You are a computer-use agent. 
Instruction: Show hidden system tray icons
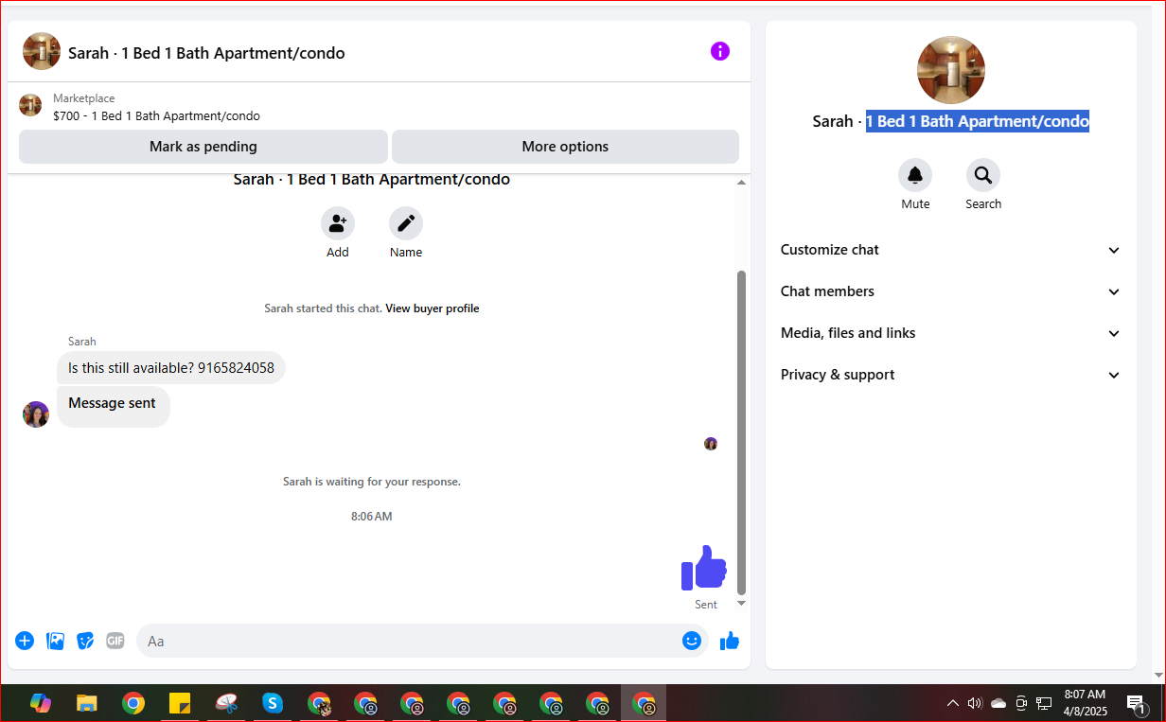tap(953, 703)
